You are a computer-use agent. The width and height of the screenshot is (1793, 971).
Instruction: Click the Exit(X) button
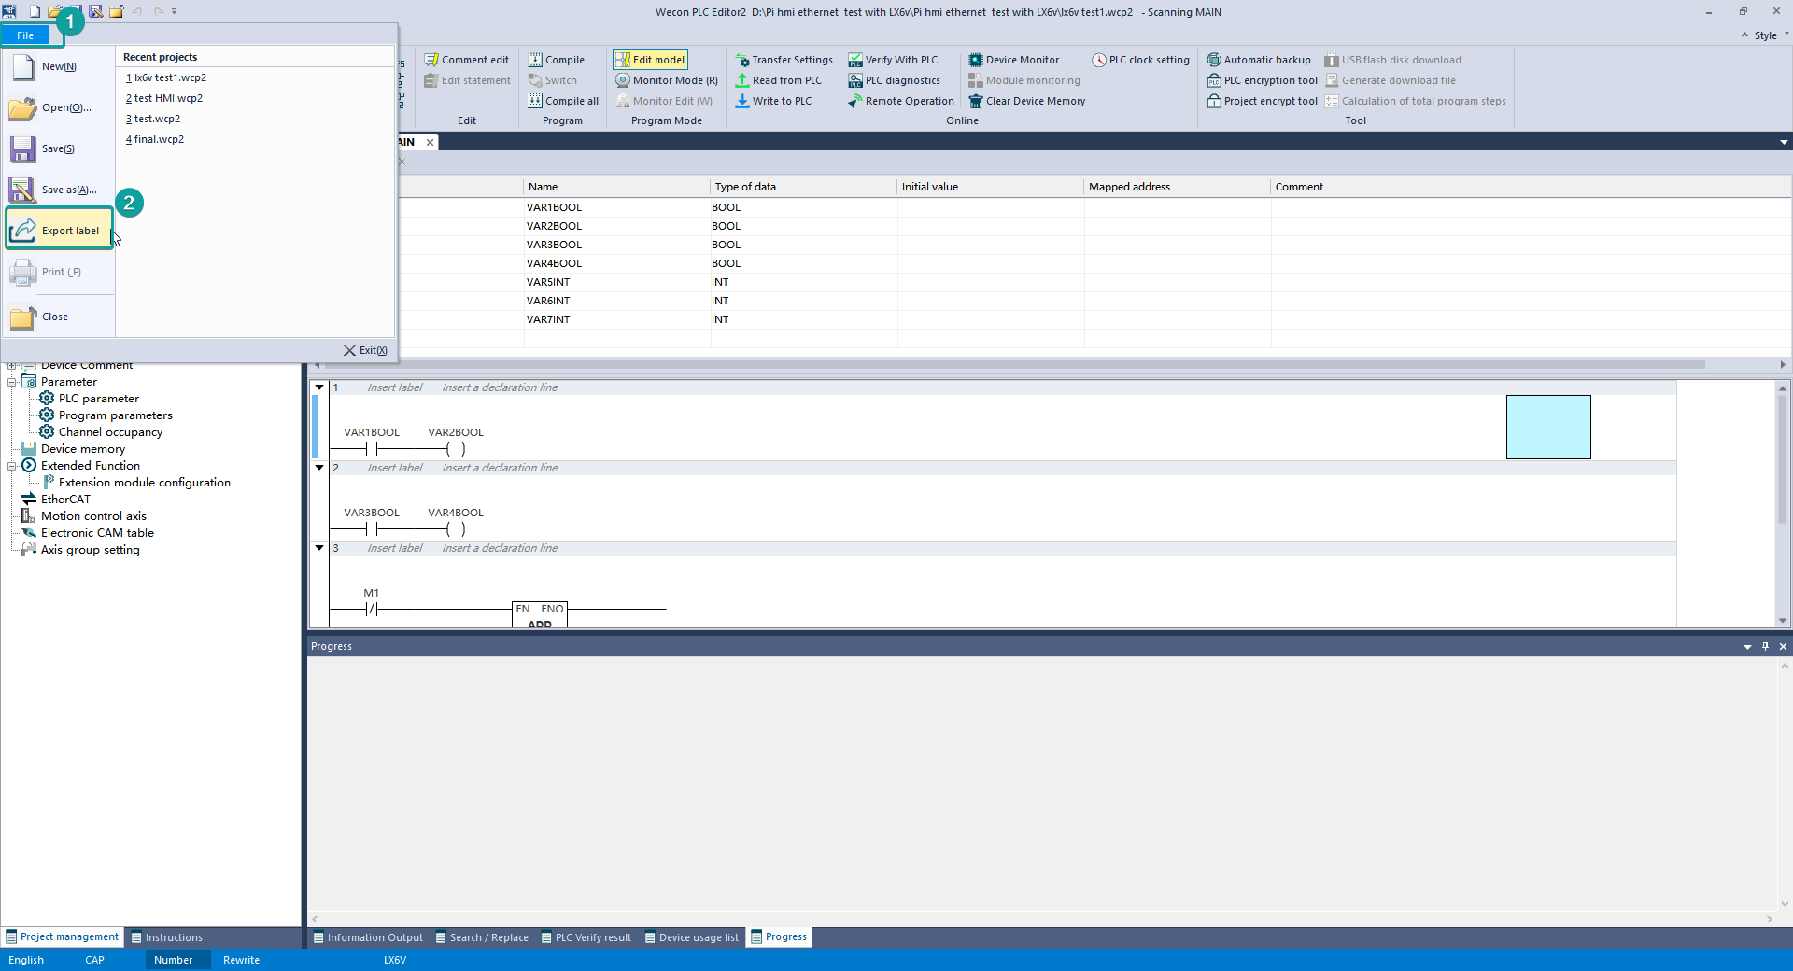[x=365, y=350]
